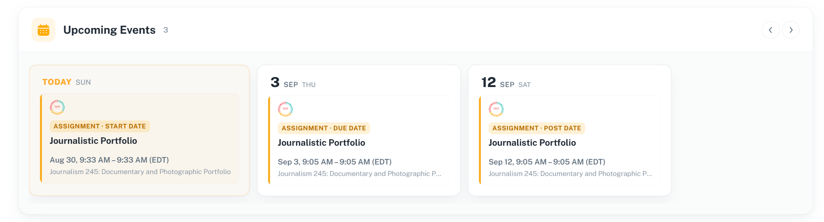The width and height of the screenshot is (824, 222).
Task: Click the Assignment · Start Date tag
Action: click(100, 126)
